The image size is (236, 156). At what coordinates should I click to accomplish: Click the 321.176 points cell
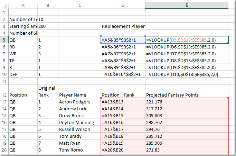click(x=187, y=102)
